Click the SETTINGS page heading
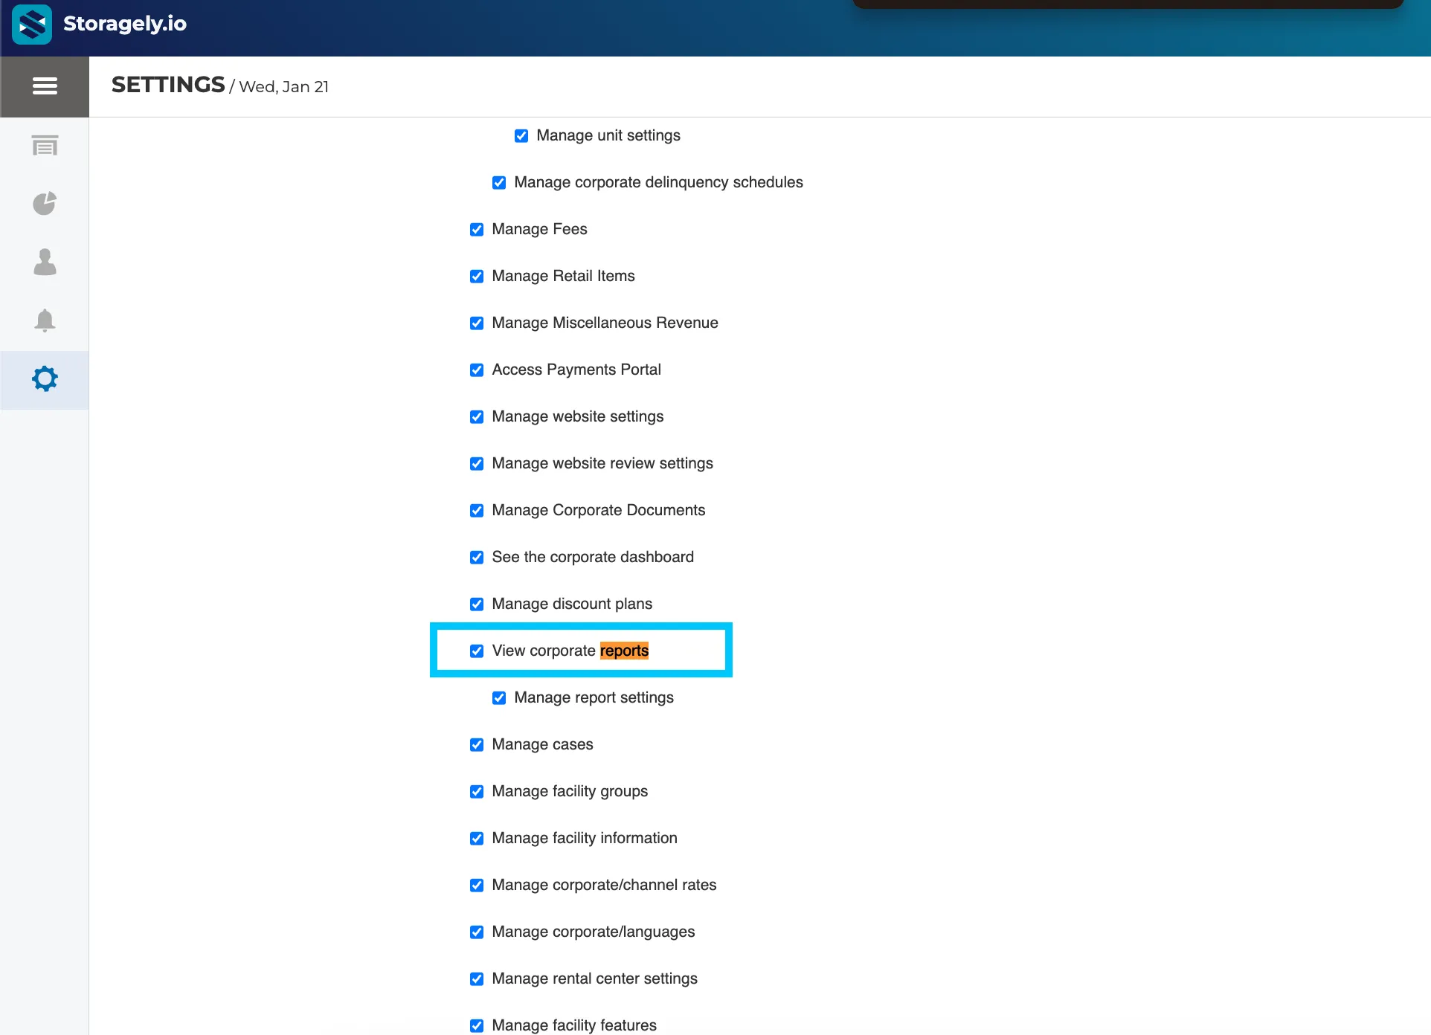The height and width of the screenshot is (1035, 1431). [x=168, y=85]
